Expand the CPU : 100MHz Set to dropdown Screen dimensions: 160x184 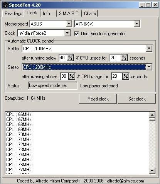point(149,49)
